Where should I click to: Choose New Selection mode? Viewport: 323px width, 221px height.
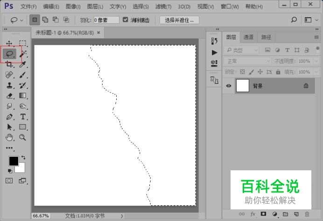click(35, 20)
